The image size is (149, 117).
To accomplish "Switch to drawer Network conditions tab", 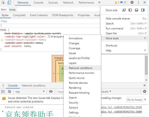I will (x=34, y=86).
